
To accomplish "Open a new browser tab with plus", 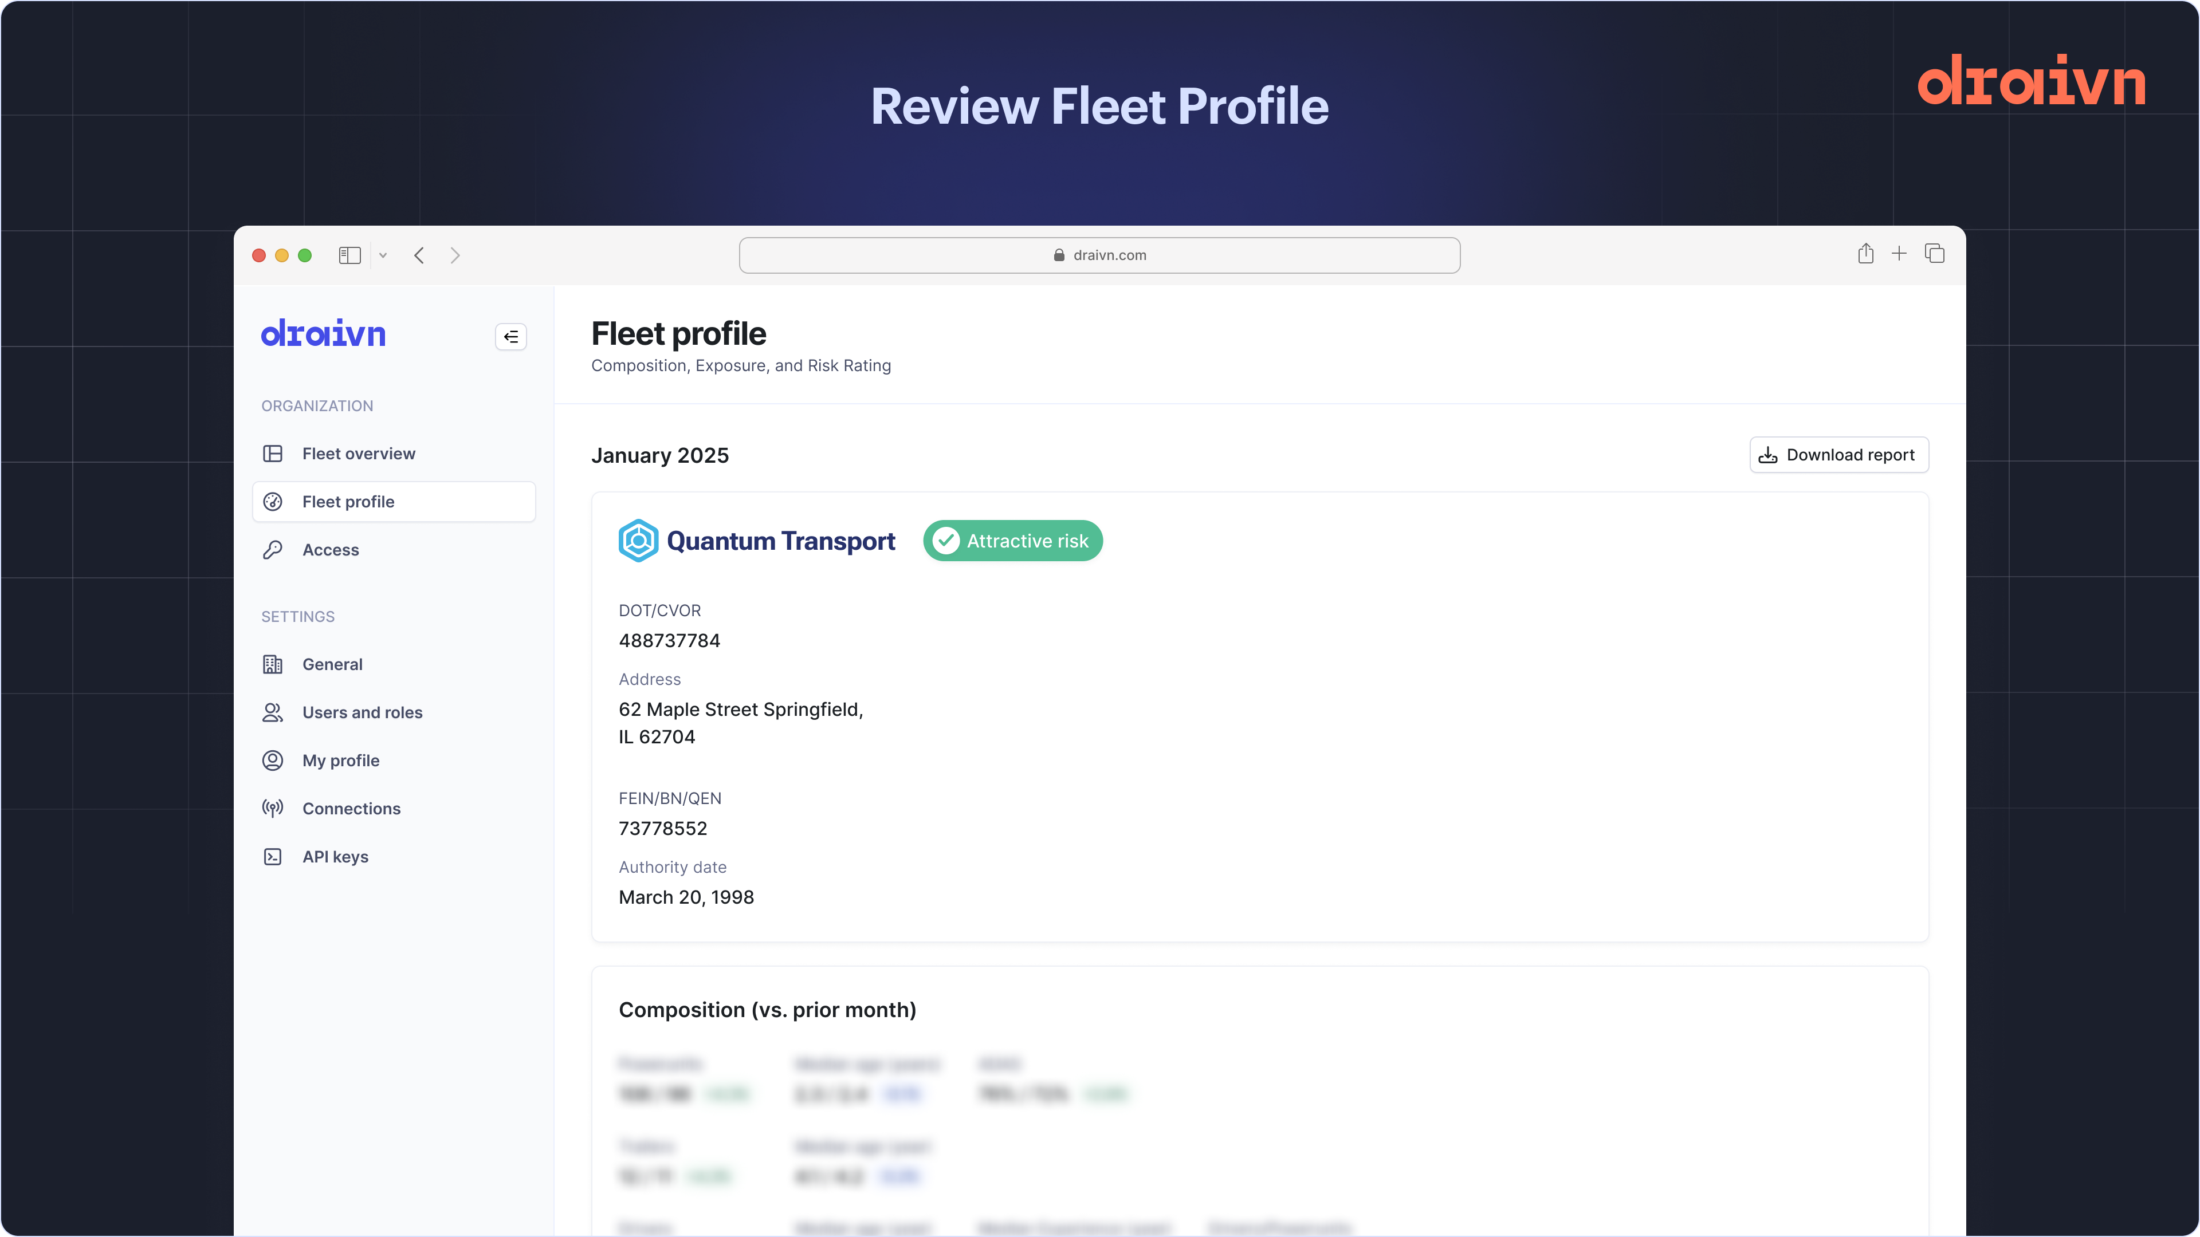I will tap(1899, 254).
